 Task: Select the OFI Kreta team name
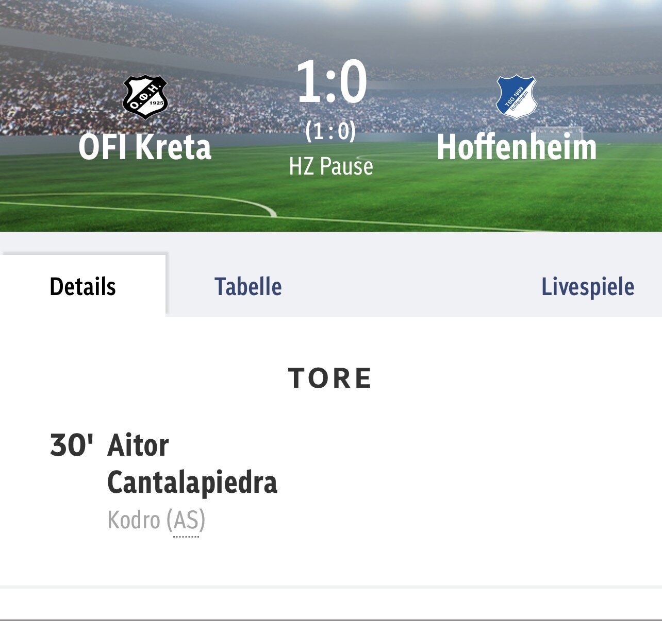pos(145,147)
